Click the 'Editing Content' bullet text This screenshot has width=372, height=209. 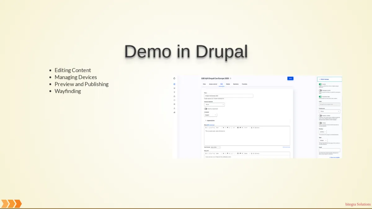(73, 70)
